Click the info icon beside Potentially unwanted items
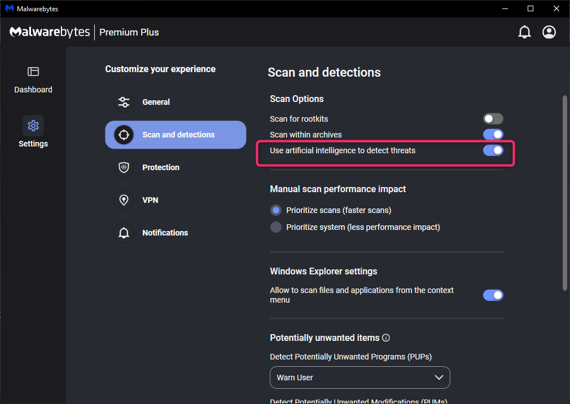This screenshot has height=404, width=570. tap(386, 338)
